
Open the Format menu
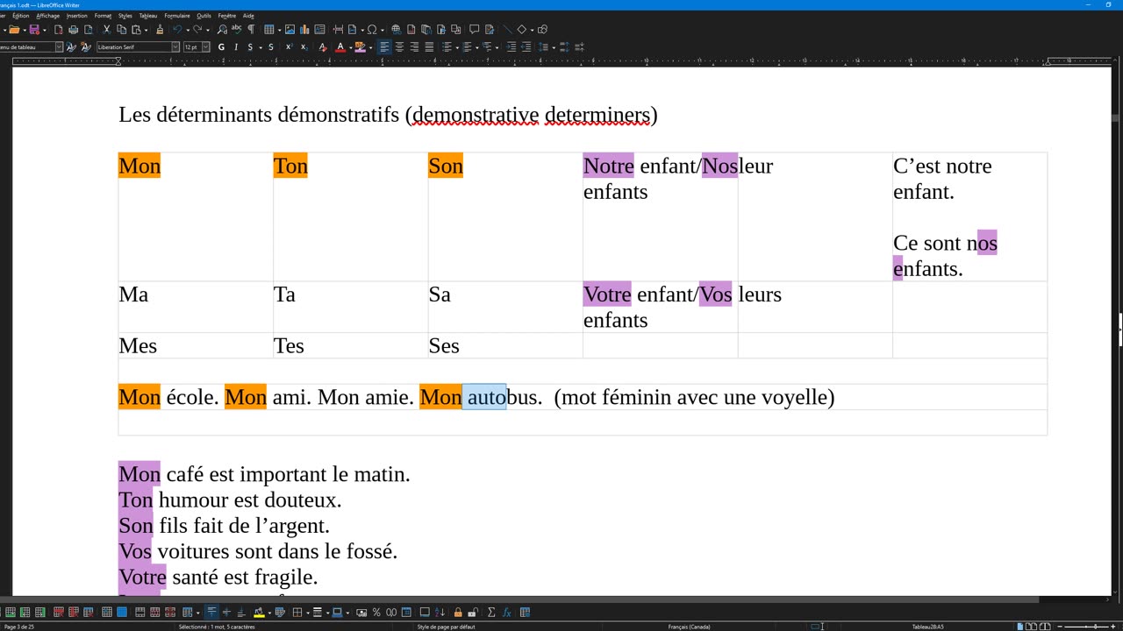click(103, 16)
